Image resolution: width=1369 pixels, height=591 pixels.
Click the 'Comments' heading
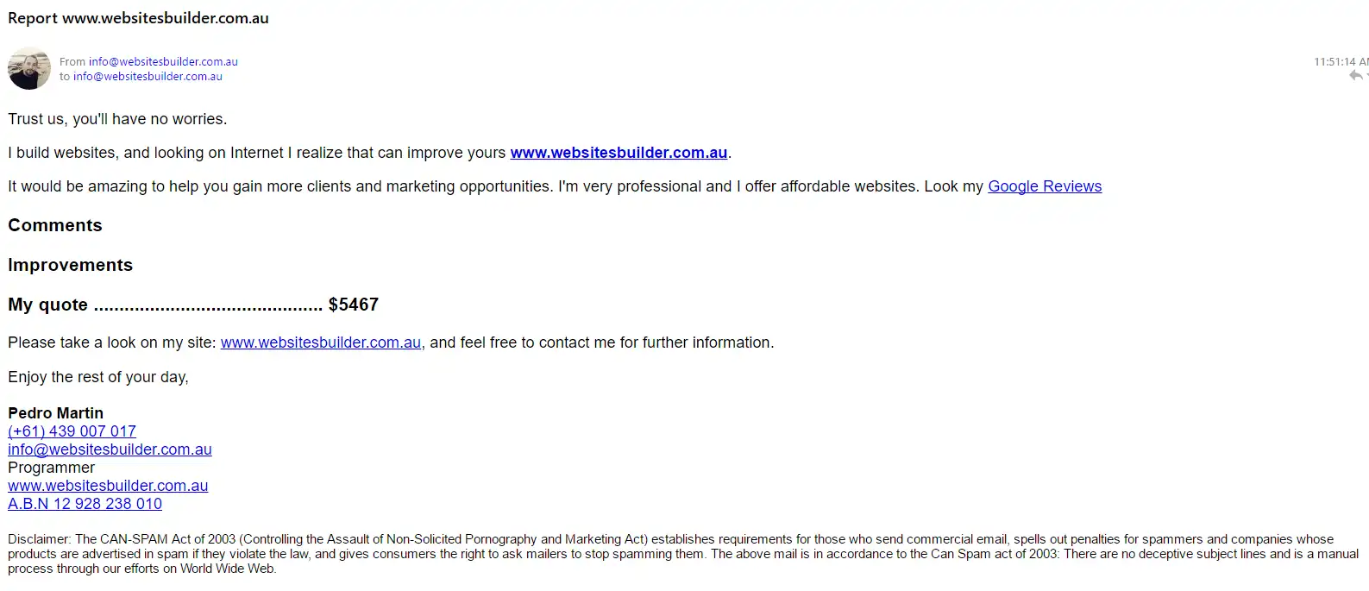click(x=55, y=225)
